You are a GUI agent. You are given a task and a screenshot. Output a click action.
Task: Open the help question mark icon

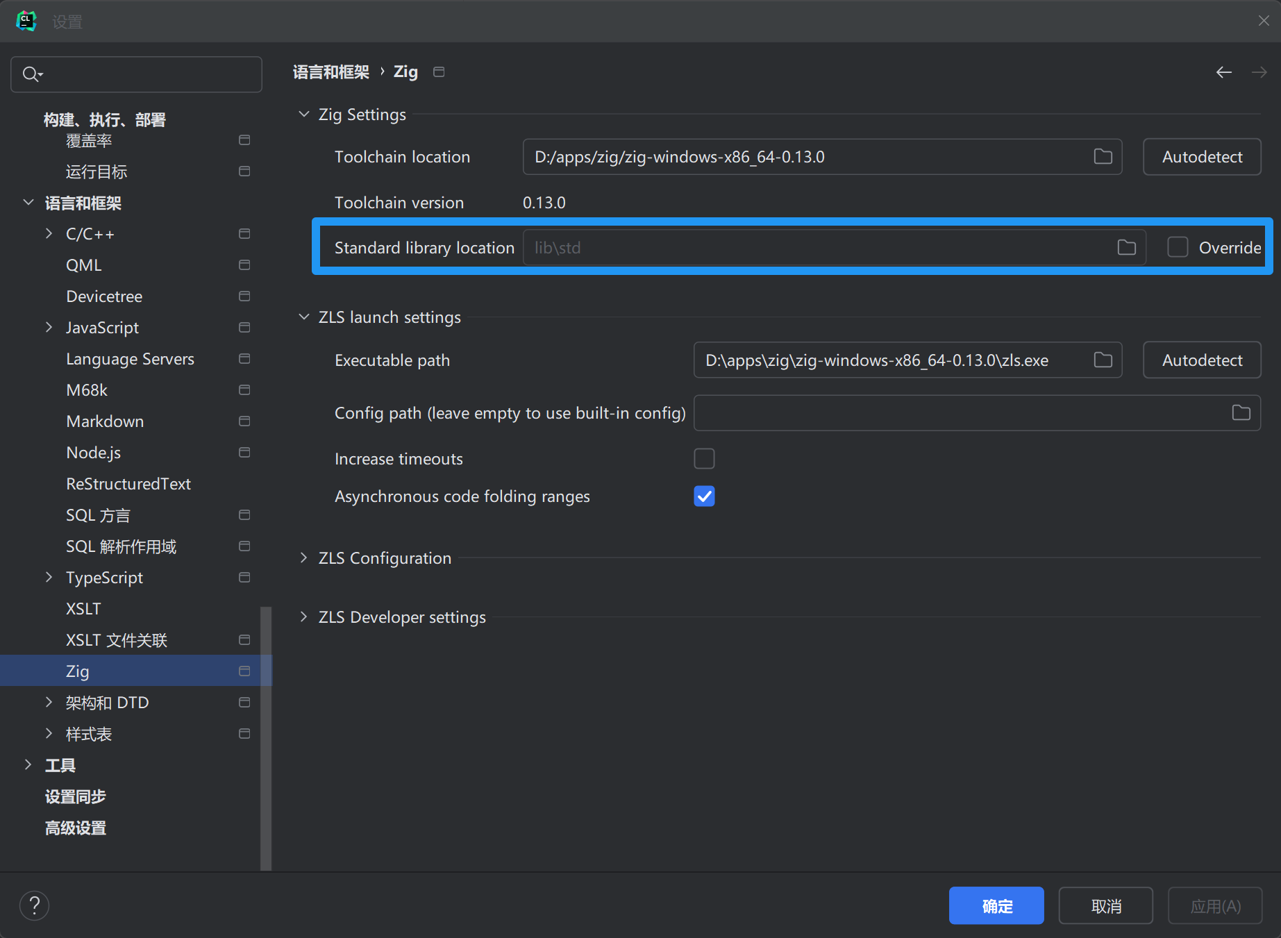click(34, 905)
